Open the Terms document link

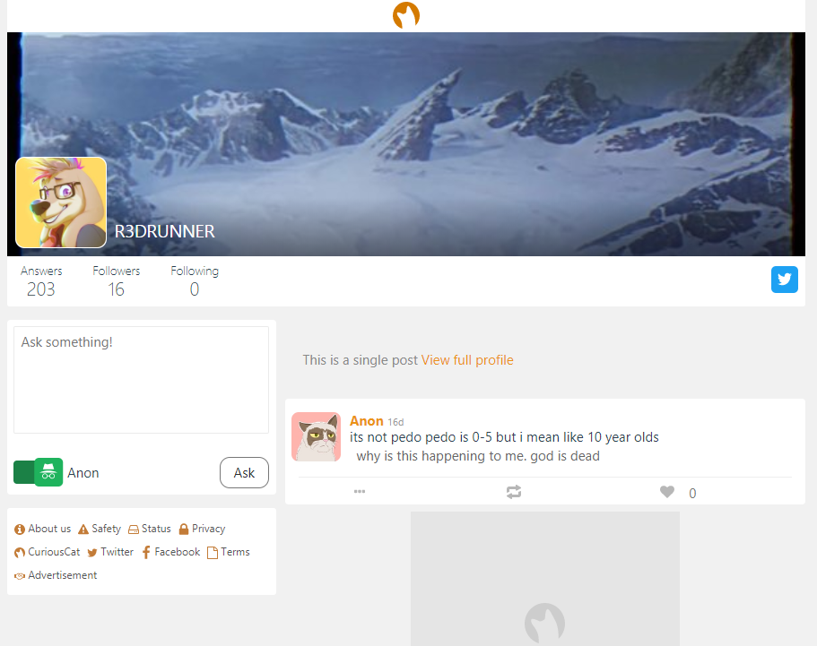tap(228, 552)
